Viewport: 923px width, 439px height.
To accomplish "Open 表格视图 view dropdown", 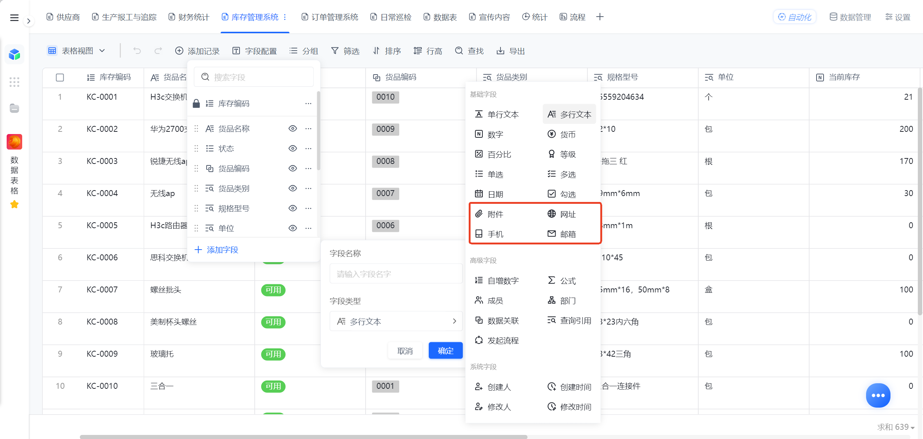I will [77, 51].
